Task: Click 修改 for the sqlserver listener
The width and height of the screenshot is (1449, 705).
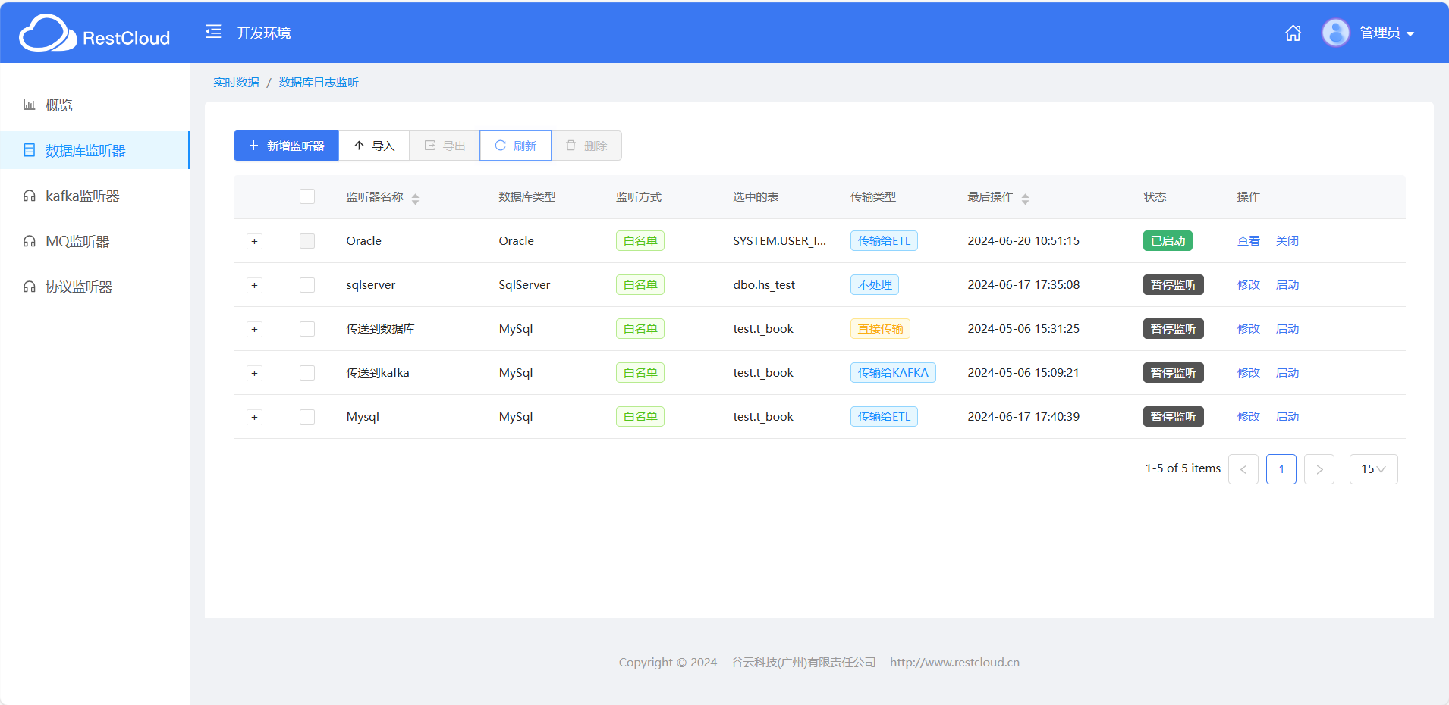Action: point(1249,284)
